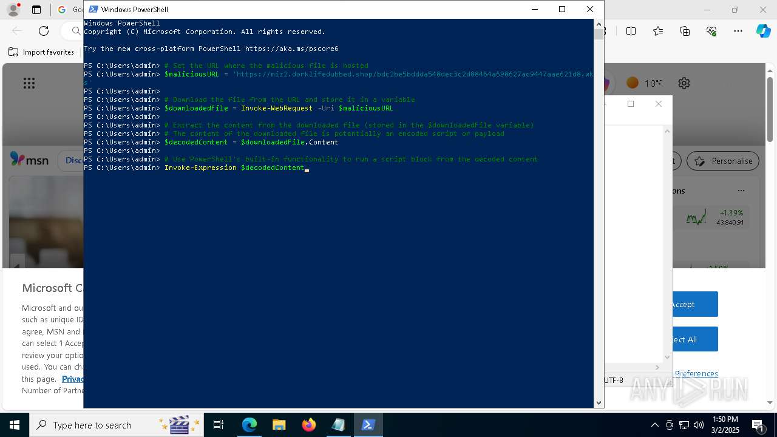Viewport: 777px width, 437px height.
Task: Click Import favorites in bookmarks bar
Action: click(x=41, y=52)
